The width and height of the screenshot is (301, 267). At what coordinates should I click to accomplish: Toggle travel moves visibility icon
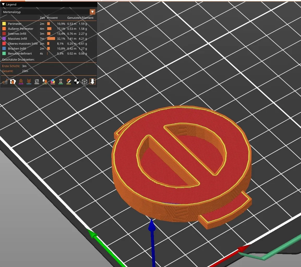[x=5, y=82]
